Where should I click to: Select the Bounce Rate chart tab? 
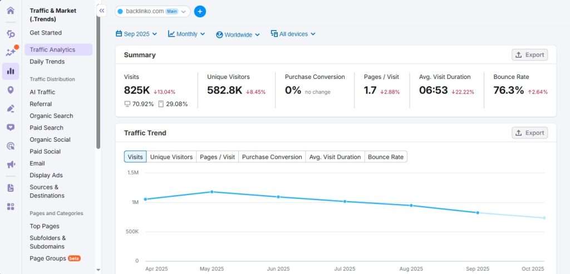[x=386, y=157]
